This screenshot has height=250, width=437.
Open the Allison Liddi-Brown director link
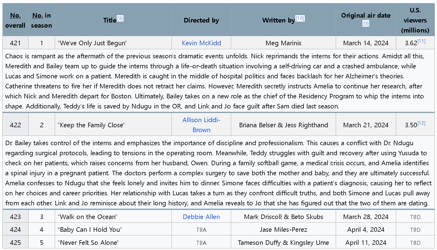point(201,125)
